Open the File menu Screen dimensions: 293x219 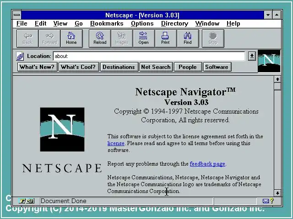[x=22, y=23]
